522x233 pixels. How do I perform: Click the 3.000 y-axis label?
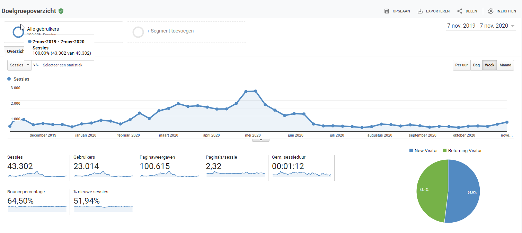(16, 88)
